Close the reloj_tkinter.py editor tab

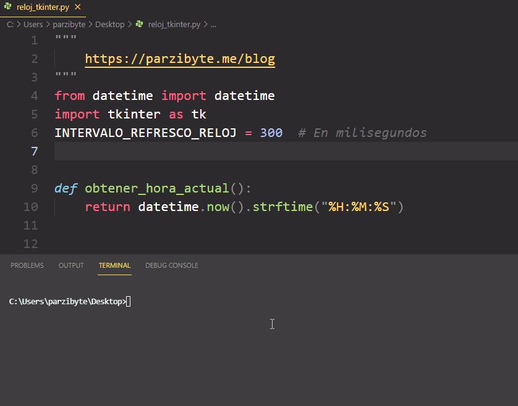tap(78, 7)
